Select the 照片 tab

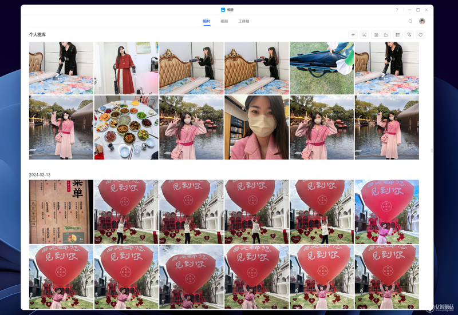coord(207,21)
